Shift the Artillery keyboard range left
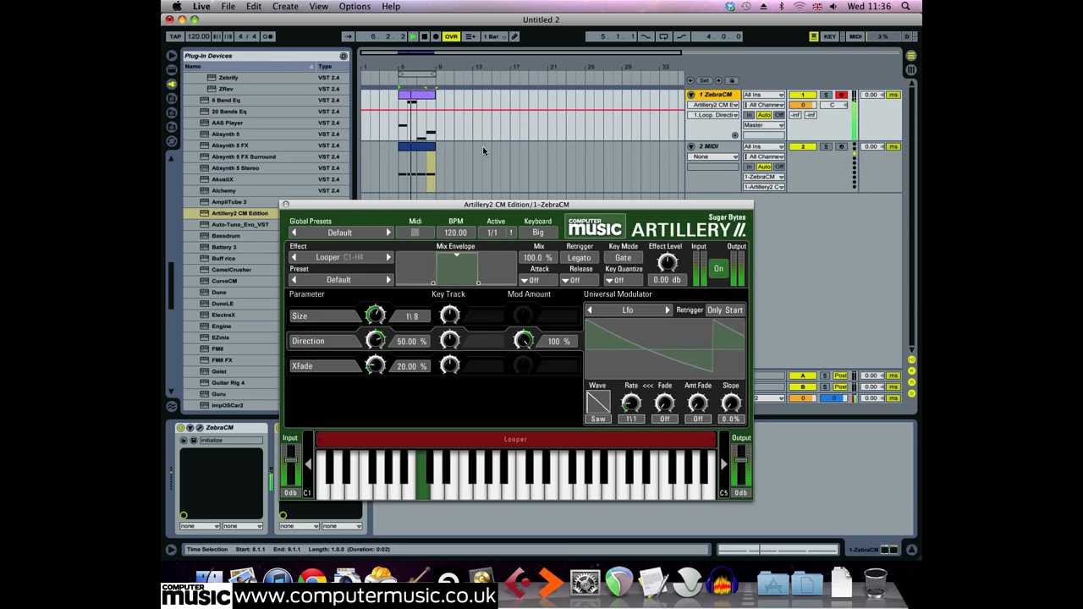 pos(308,464)
